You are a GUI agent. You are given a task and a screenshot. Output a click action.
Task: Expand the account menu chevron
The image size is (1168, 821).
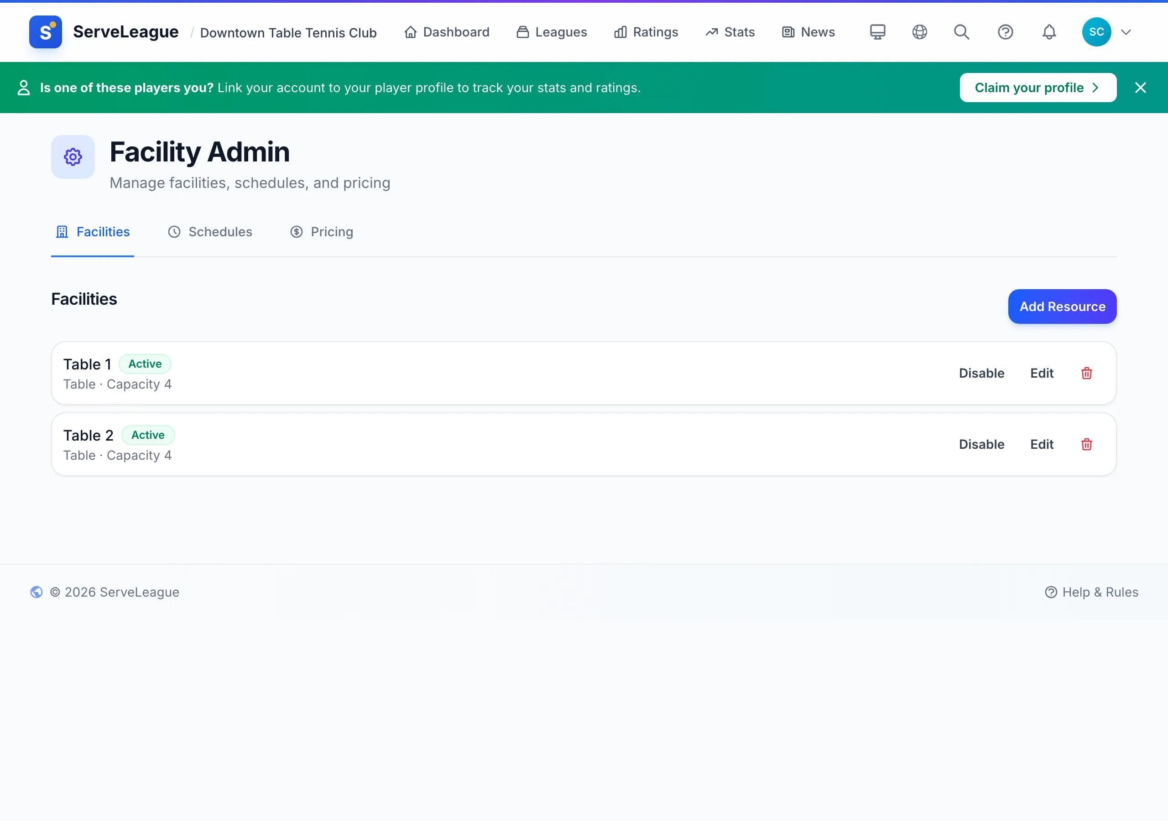pos(1126,32)
